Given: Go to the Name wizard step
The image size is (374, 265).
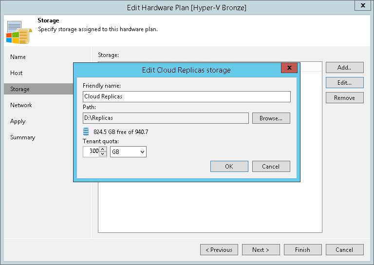Looking at the screenshot, I should pos(18,57).
